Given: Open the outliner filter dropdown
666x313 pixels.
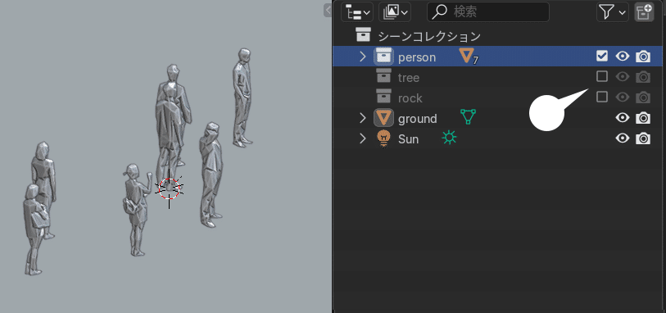Looking at the screenshot, I should [x=613, y=12].
